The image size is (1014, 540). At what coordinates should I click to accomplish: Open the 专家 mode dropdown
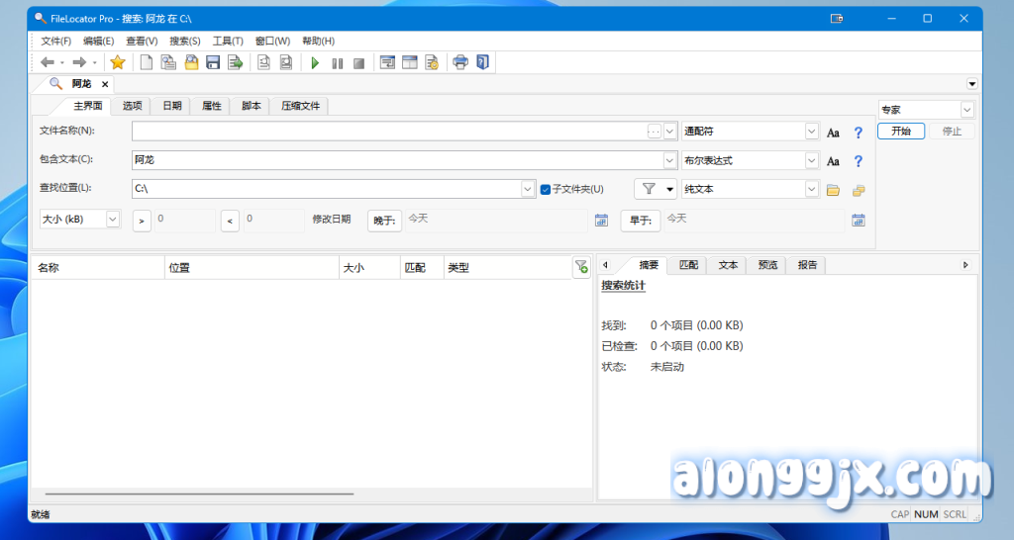coord(966,110)
